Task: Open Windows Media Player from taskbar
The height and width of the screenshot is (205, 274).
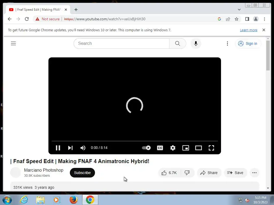Action: (57, 200)
